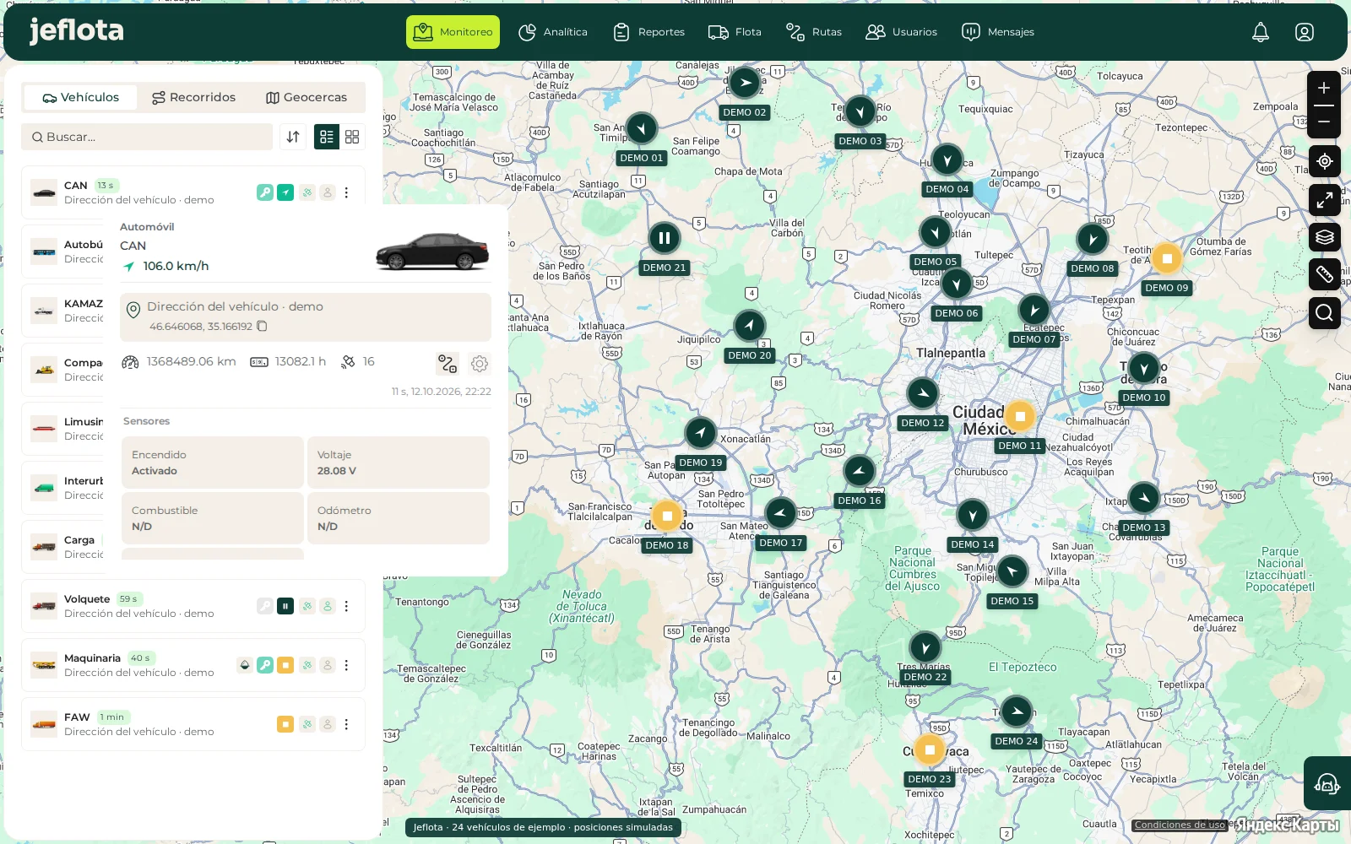Toggle fullscreen map mode

coord(1325,200)
